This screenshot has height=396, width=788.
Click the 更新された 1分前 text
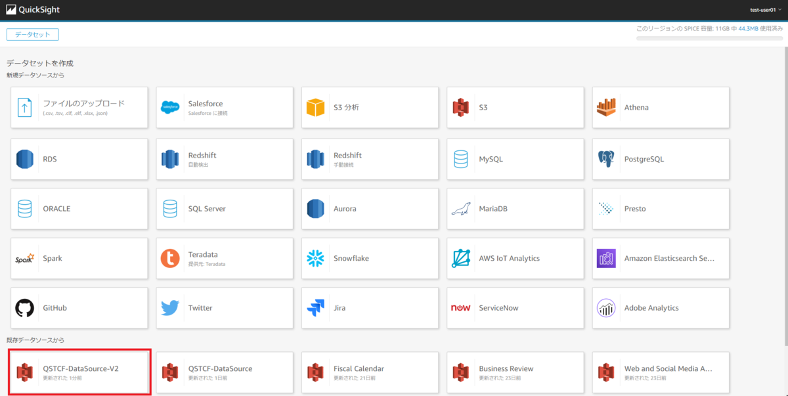tap(63, 378)
